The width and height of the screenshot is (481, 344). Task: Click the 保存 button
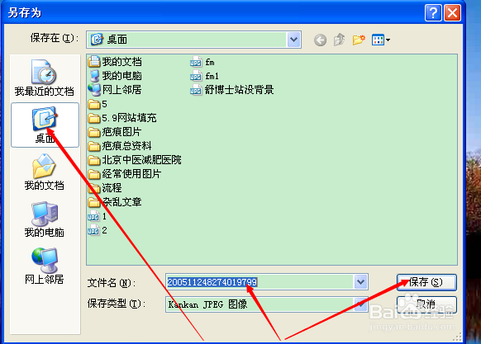click(426, 282)
